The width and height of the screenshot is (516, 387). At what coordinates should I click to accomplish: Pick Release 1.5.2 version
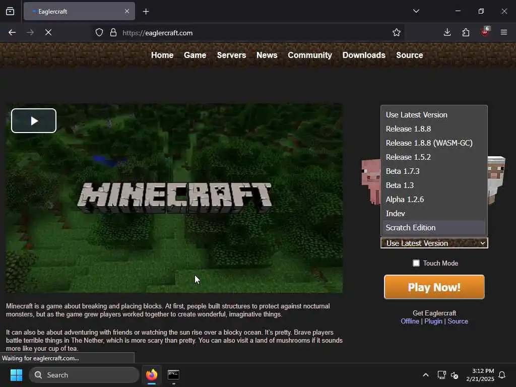pyautogui.click(x=434, y=157)
